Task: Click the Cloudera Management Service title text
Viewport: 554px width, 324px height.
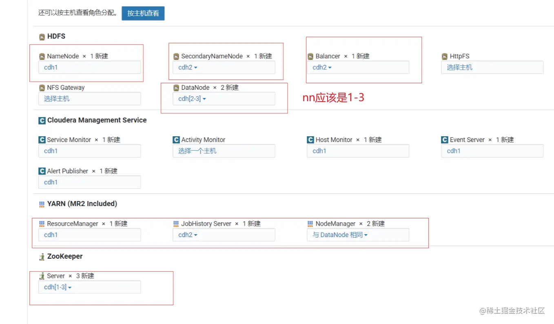Action: (97, 120)
